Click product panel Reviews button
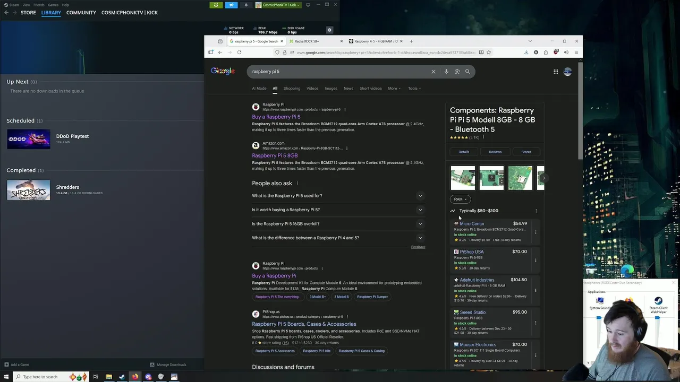This screenshot has width=680, height=382. coord(495,152)
